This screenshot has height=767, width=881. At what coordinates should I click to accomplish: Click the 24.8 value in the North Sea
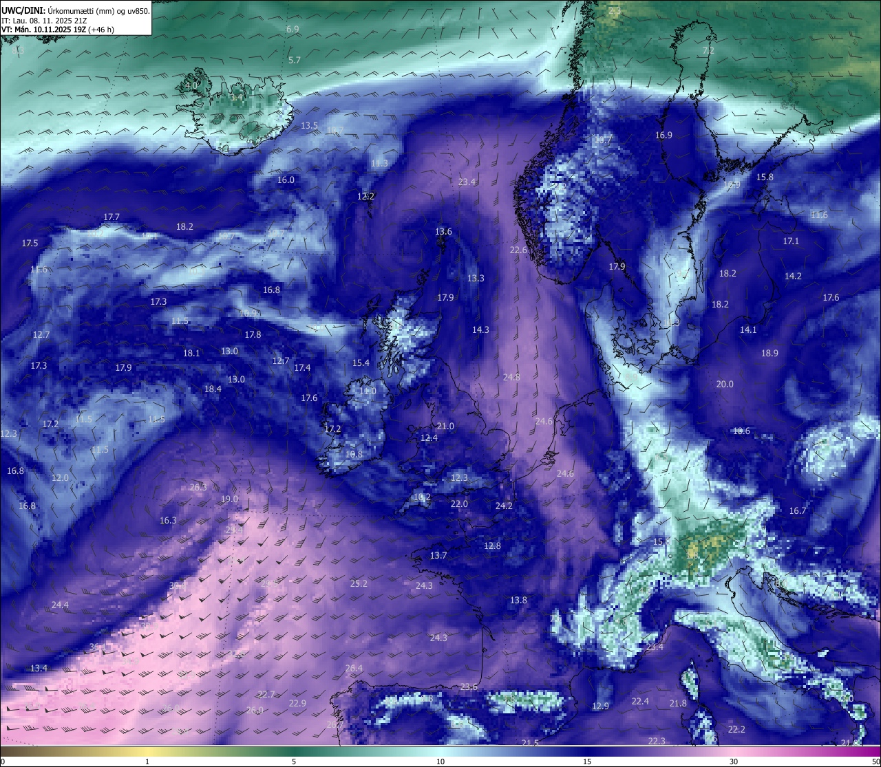[x=511, y=378]
